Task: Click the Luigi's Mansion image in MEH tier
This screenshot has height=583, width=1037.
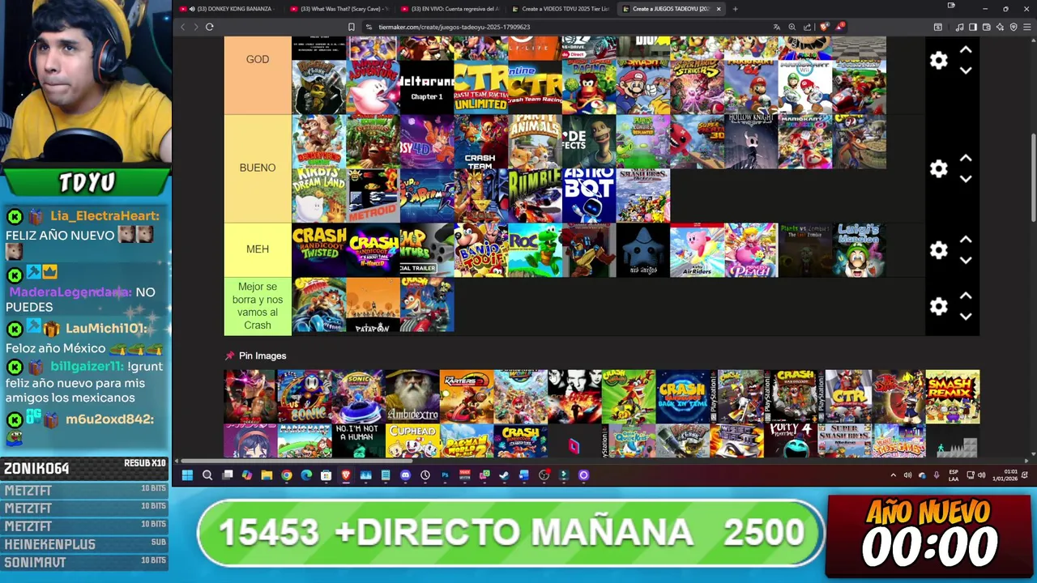Action: click(x=859, y=250)
